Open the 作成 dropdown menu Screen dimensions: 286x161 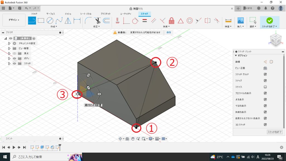click(x=54, y=27)
